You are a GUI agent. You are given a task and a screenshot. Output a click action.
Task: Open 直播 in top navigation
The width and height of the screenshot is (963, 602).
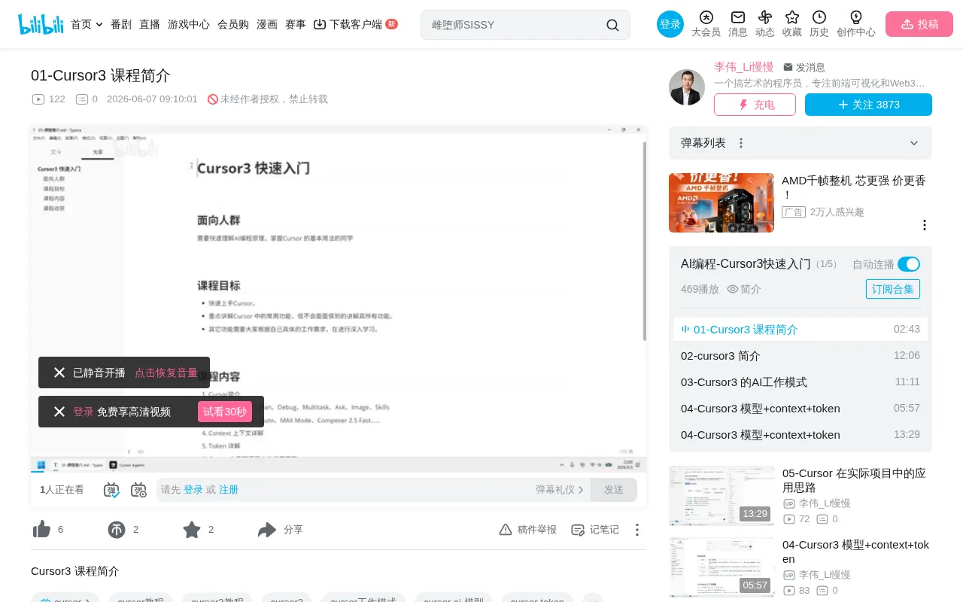click(x=150, y=24)
